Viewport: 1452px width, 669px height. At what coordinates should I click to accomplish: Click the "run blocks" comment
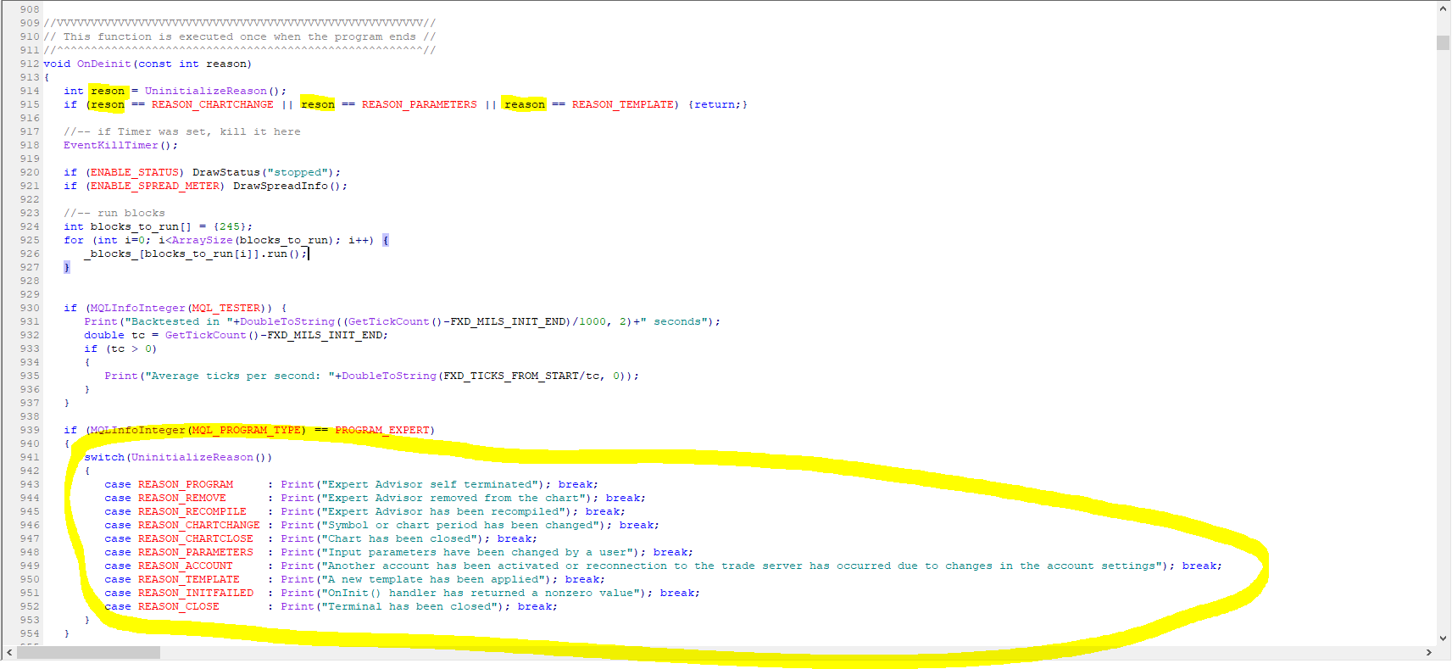coord(114,213)
